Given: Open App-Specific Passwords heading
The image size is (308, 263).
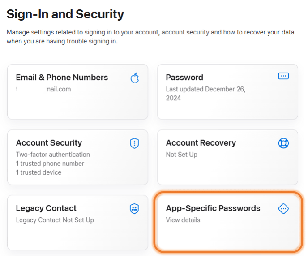Looking at the screenshot, I should [213, 208].
